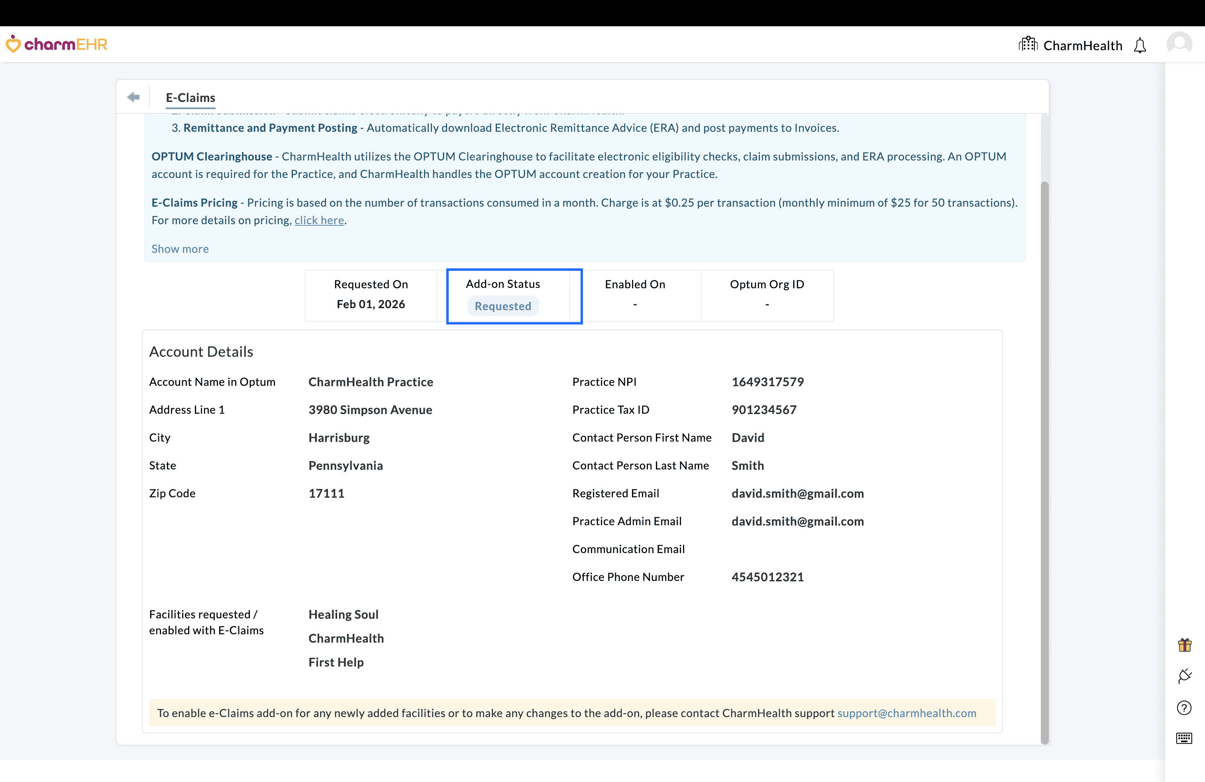Image resolution: width=1205 pixels, height=782 pixels.
Task: Open the user profile avatar
Action: coord(1179,44)
